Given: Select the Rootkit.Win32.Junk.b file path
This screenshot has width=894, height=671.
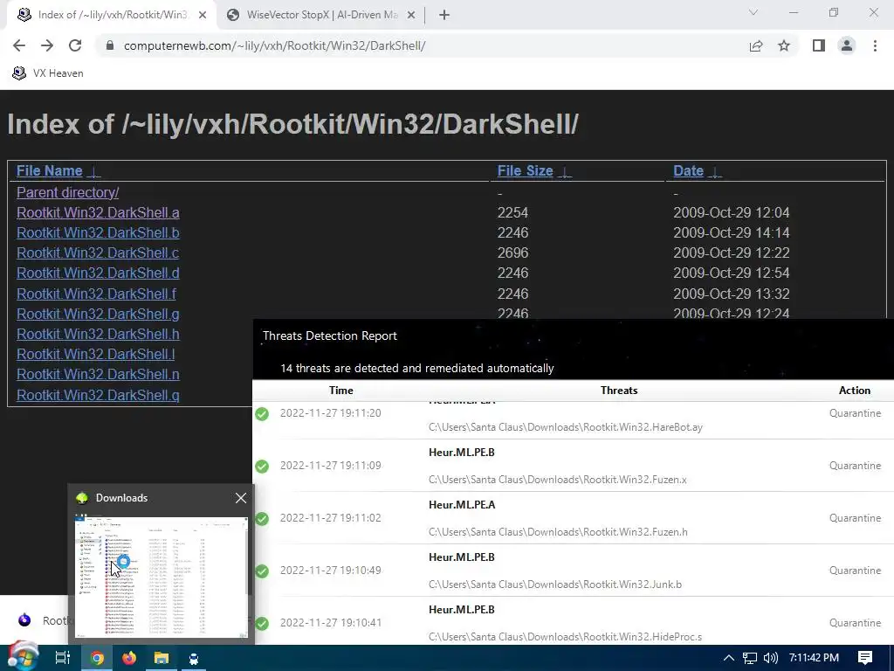Looking at the screenshot, I should click(x=554, y=585).
